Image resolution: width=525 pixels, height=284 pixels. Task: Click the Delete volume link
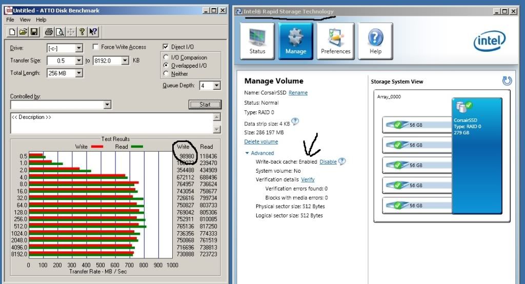click(261, 141)
